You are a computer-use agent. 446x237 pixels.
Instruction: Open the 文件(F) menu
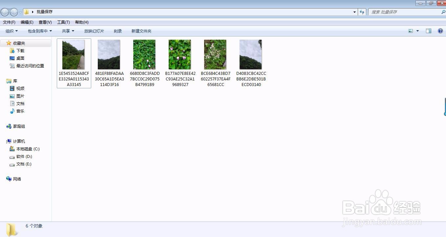click(9, 22)
